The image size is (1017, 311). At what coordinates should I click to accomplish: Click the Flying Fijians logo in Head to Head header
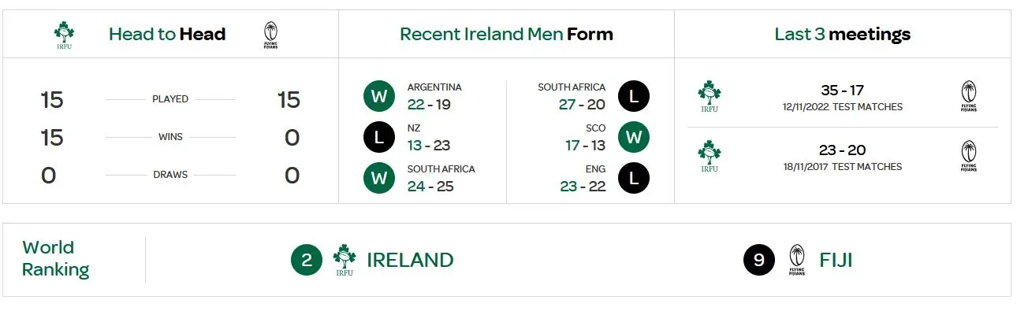point(270,35)
